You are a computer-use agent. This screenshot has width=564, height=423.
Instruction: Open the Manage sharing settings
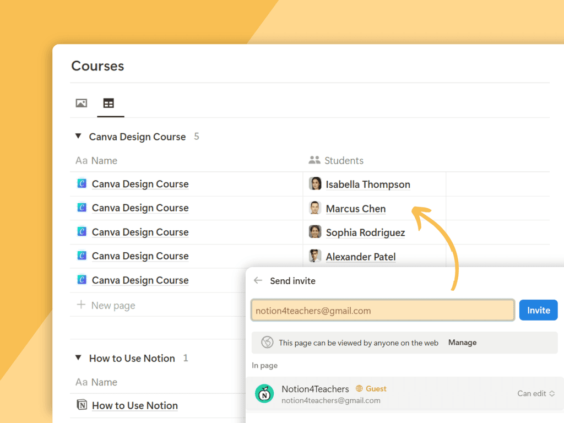pos(462,342)
